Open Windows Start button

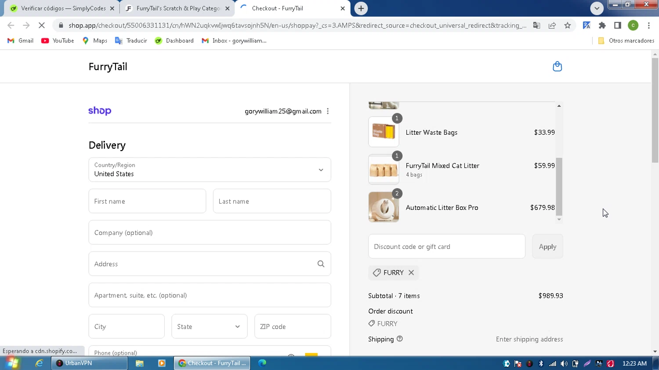(13, 363)
